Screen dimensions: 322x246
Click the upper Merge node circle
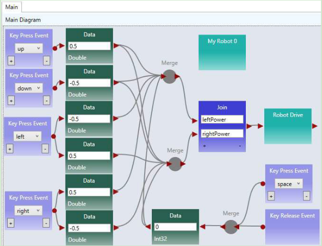tap(169, 76)
